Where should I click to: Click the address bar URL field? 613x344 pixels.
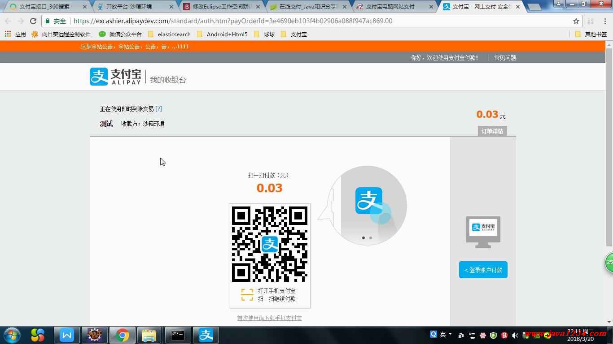tap(312, 21)
